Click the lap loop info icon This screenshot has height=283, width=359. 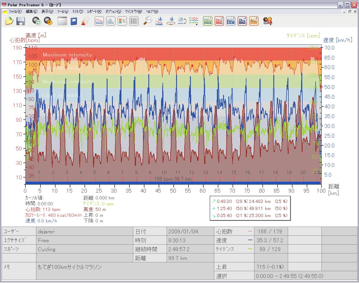171,21
